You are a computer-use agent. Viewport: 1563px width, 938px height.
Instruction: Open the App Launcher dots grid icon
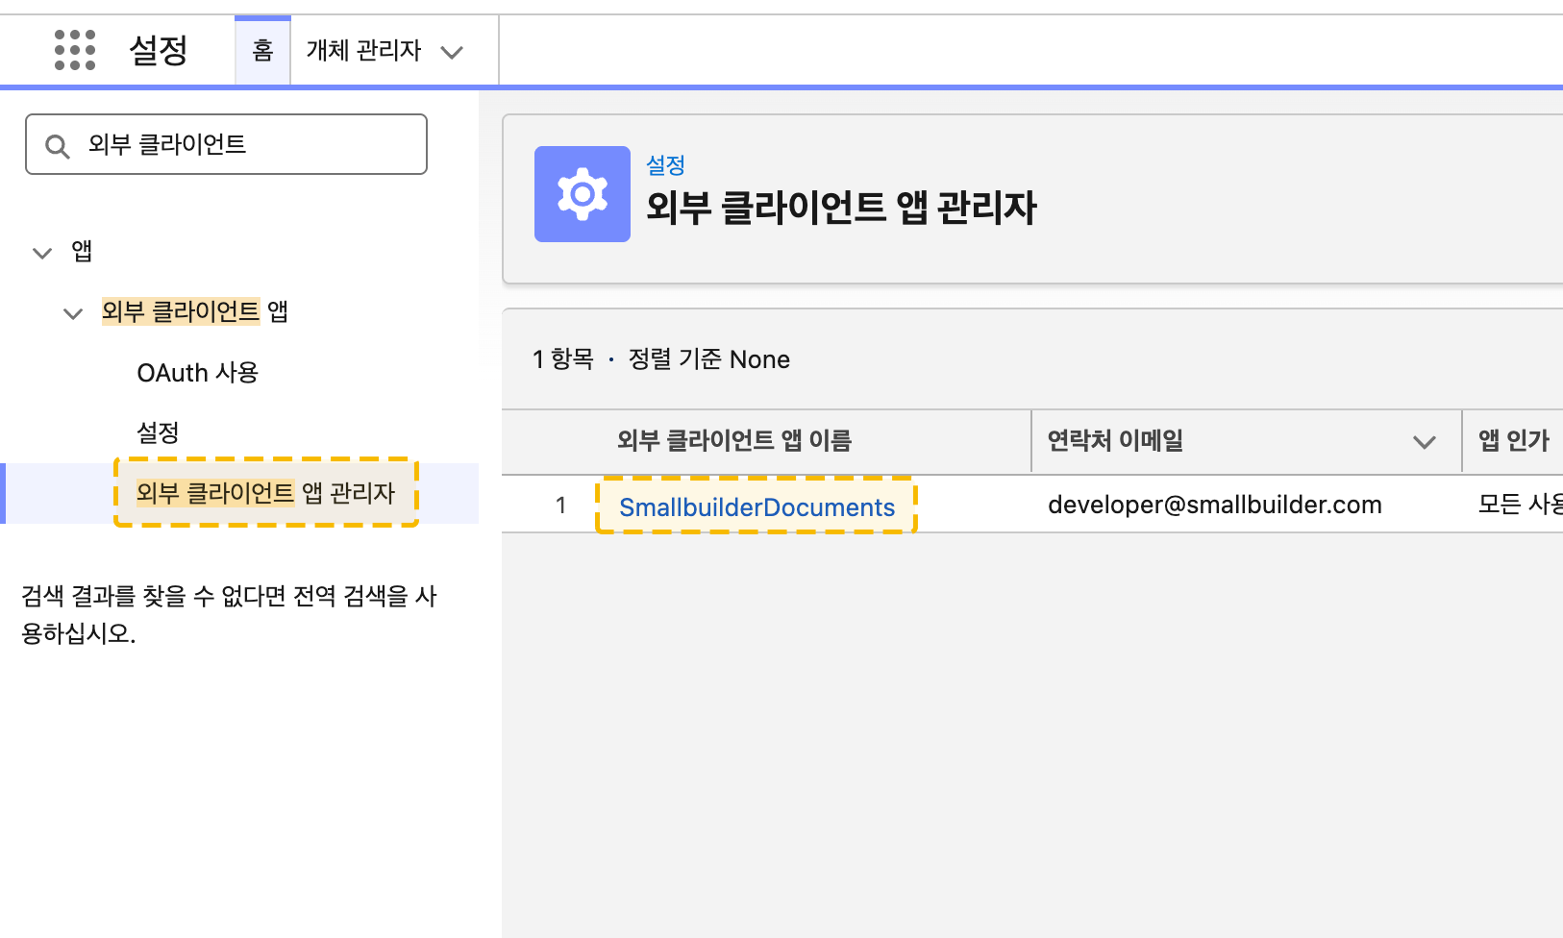pos(75,50)
